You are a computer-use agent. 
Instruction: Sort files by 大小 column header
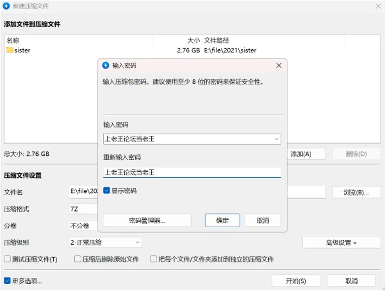(x=177, y=40)
